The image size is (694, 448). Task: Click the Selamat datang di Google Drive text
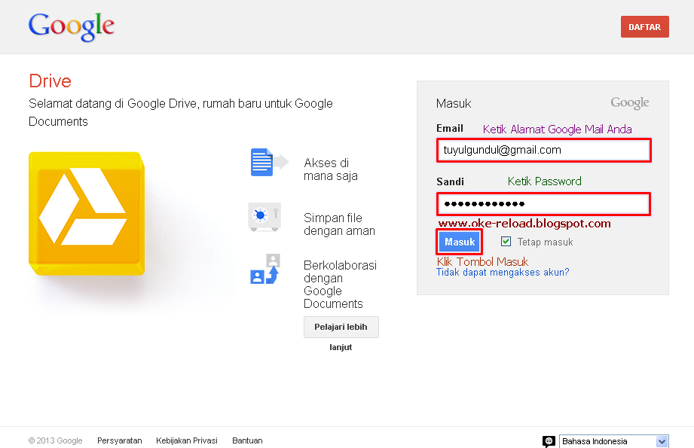pyautogui.click(x=181, y=112)
